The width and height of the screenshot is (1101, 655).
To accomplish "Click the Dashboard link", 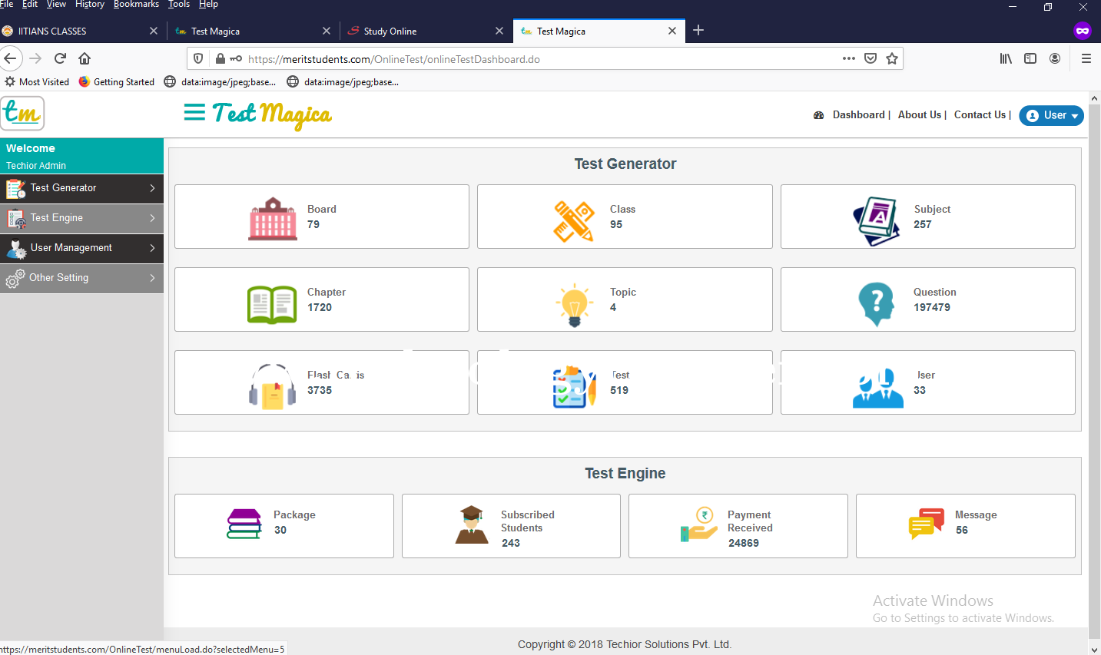I will 859,115.
